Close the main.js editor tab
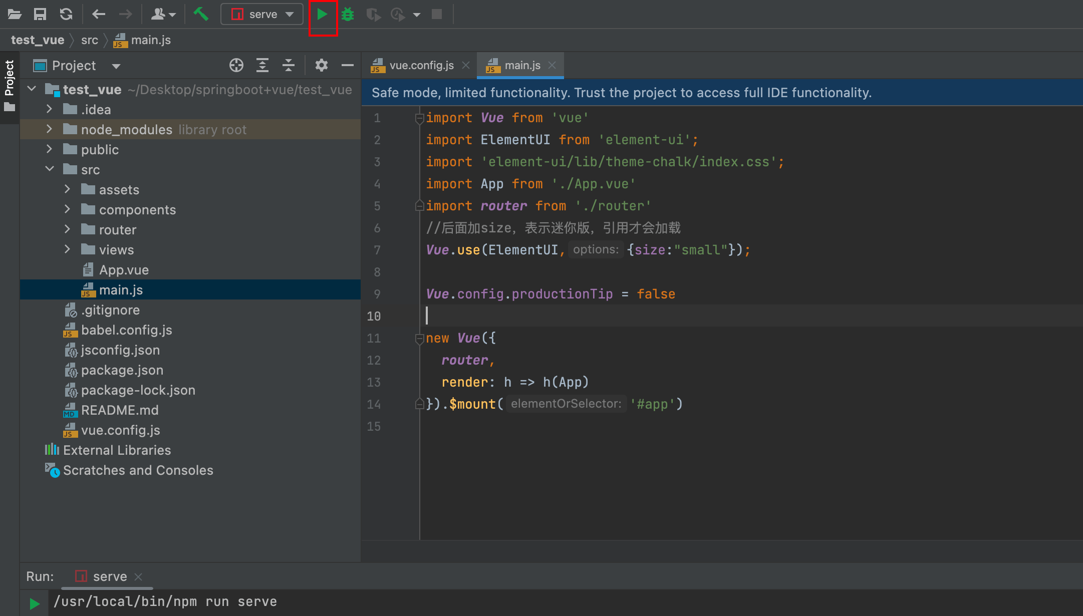Screen dimensions: 1083x616 pyautogui.click(x=552, y=65)
